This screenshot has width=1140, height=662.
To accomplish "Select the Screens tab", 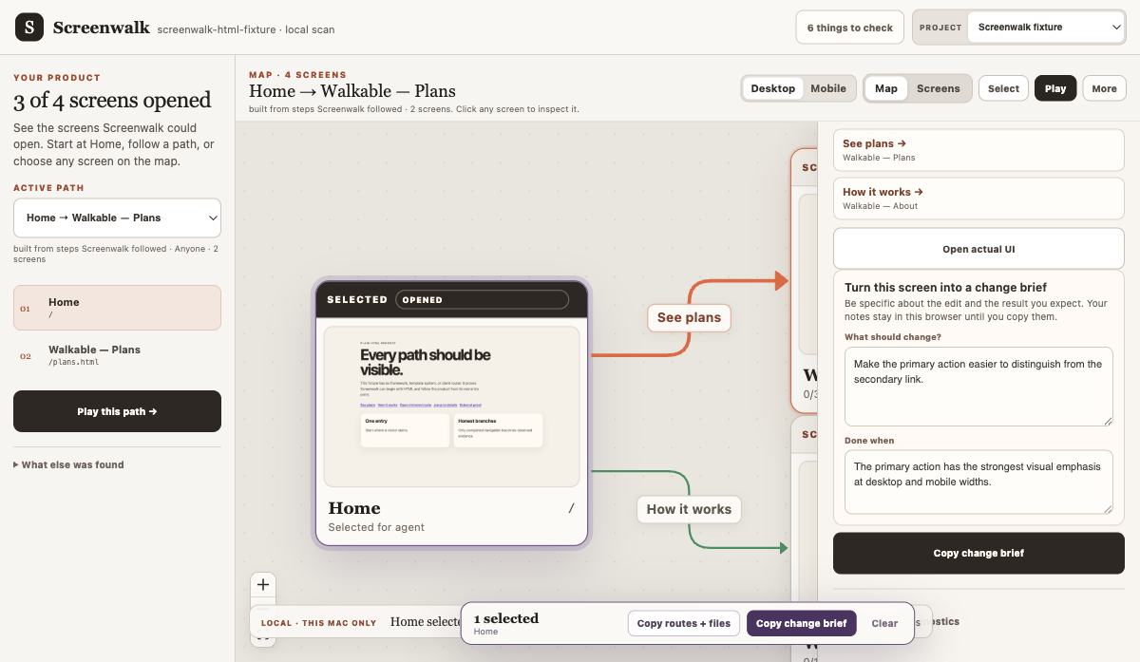I will [939, 88].
